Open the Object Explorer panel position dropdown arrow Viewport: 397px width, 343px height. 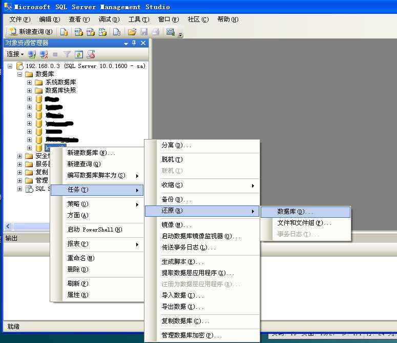[126, 43]
